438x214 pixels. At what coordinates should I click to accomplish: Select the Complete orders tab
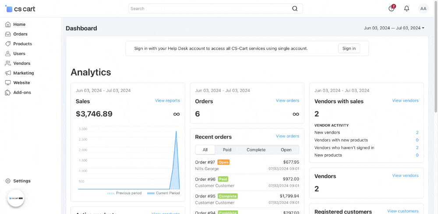tap(256, 150)
